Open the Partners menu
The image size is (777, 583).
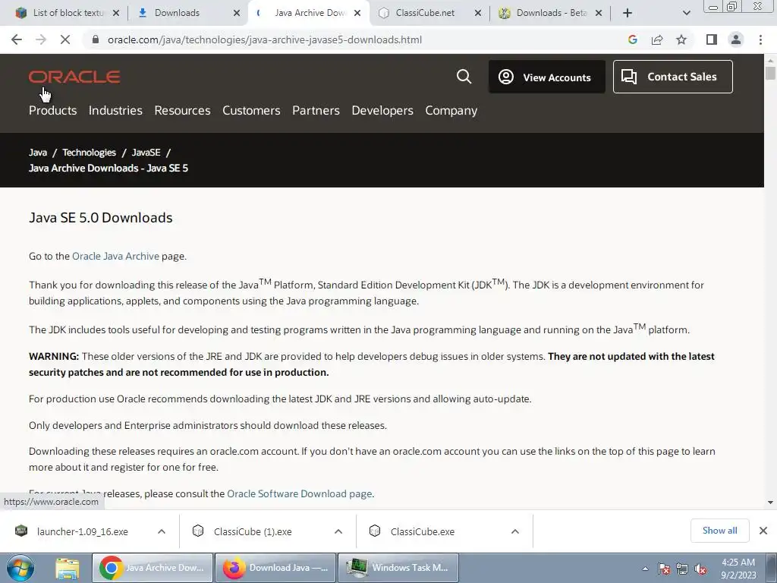pyautogui.click(x=316, y=111)
